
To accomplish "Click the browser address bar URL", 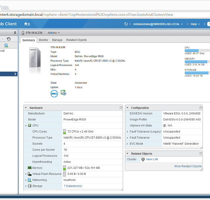I will pyautogui.click(x=87, y=14).
